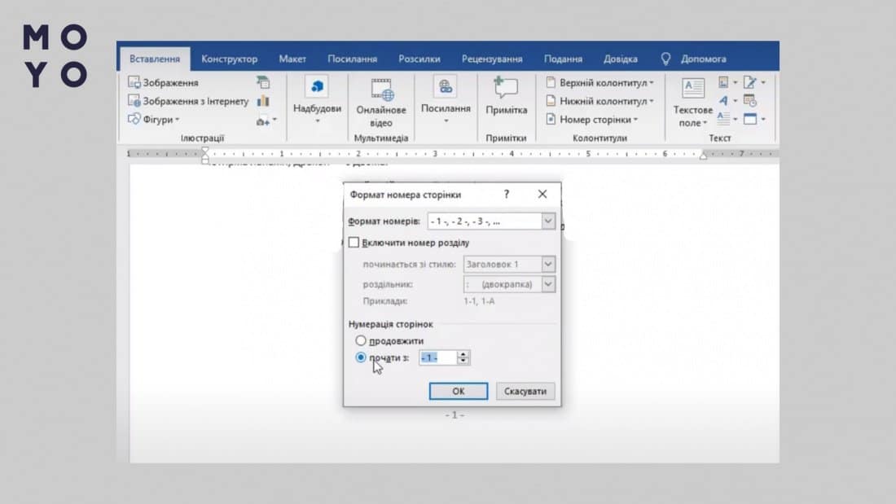Screen dimensions: 896x504
Task: Open Зображення з Інтернету online pictures
Action: click(x=134, y=102)
